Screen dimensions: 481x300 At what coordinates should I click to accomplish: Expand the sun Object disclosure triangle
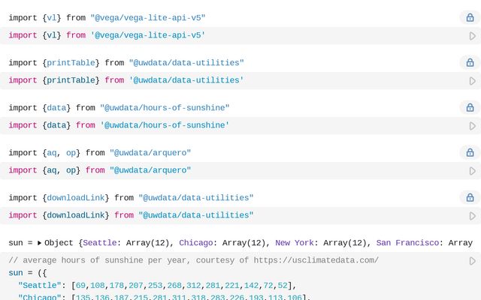[x=40, y=243]
